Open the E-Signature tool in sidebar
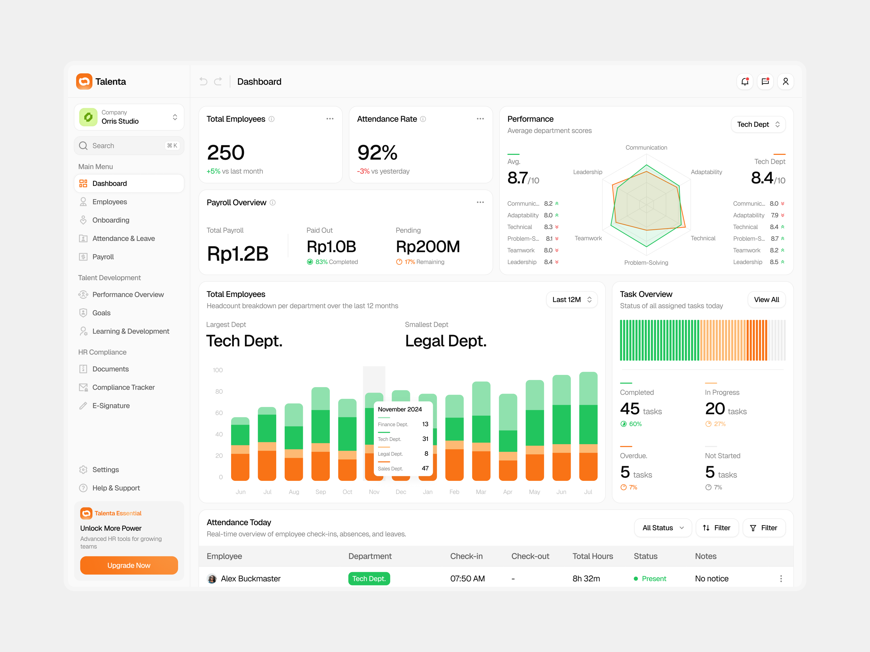Viewport: 870px width, 652px height. [x=111, y=405]
